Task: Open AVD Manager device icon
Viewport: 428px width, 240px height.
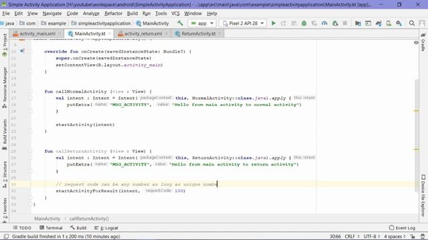Action: click(389, 23)
